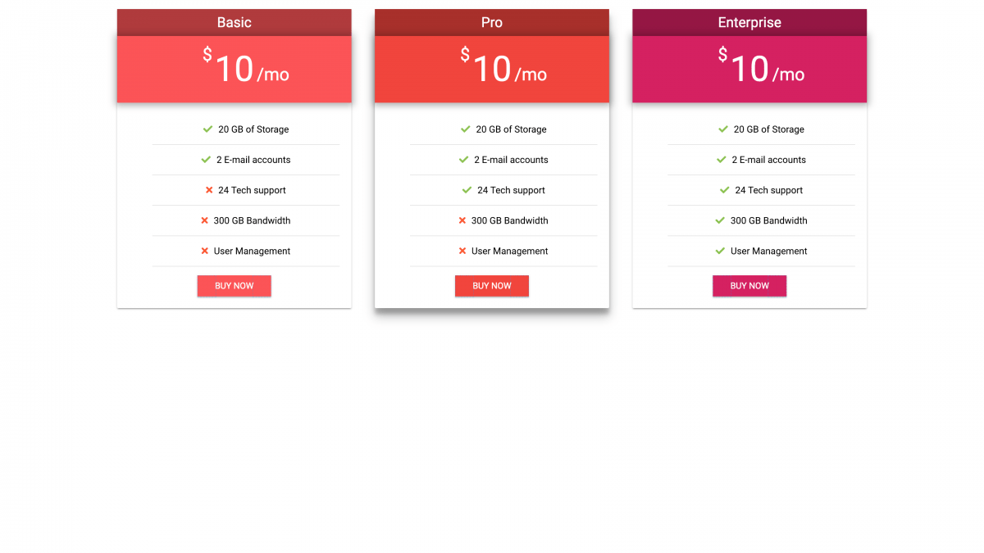Viewport: 984px width, 553px height.
Task: Click the red cross beside Basic's 300 GB Bandwidth
Action: pyautogui.click(x=204, y=220)
